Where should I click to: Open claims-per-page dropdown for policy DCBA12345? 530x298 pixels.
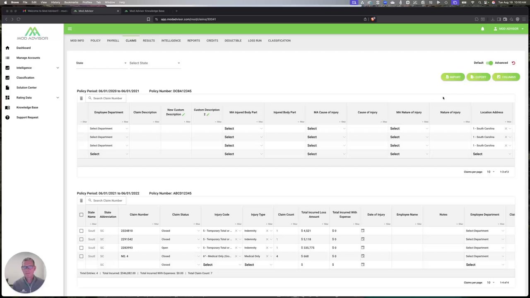tap(490, 172)
